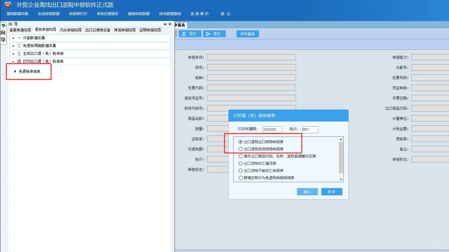Expand section 一 外部数据采集
449x252 pixels.
(x=13, y=38)
